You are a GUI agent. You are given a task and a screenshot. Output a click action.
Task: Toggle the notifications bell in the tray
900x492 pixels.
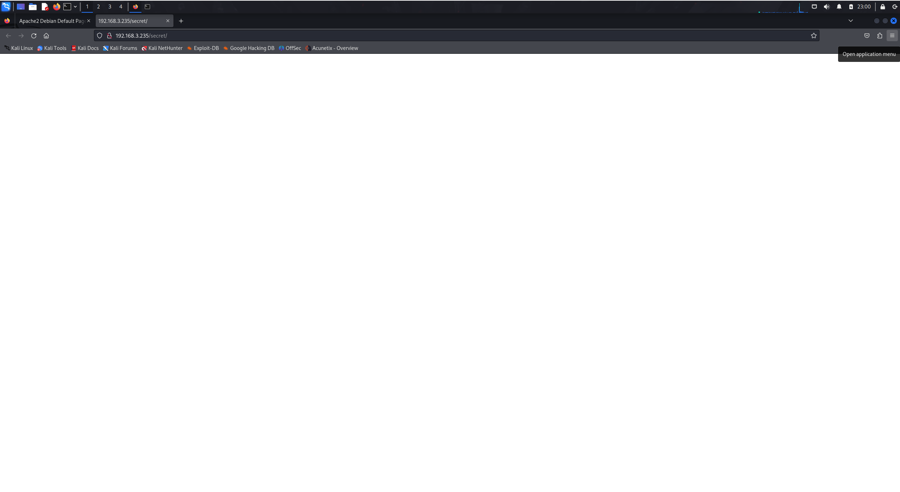(x=839, y=6)
